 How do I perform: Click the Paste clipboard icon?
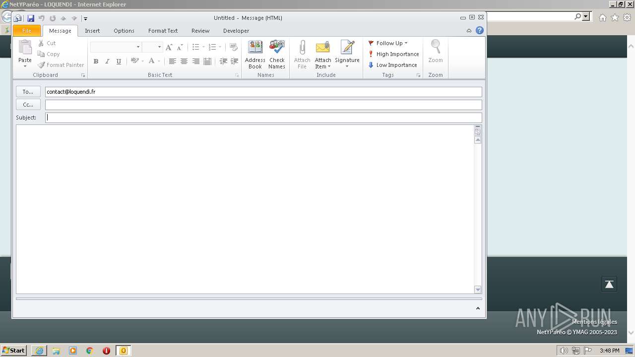coord(25,48)
